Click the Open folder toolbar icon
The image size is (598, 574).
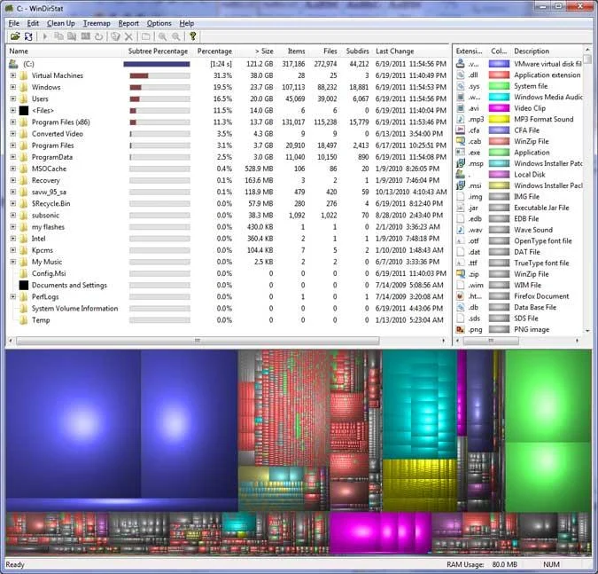point(15,36)
